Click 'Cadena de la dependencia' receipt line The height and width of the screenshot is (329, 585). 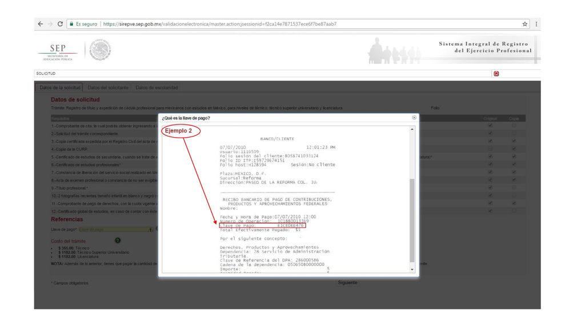272,264
